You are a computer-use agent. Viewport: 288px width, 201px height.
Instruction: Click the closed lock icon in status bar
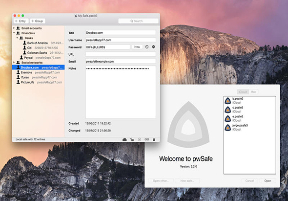[x=154, y=139]
